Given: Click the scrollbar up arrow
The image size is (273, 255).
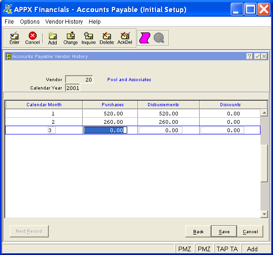Looking at the screenshot, I should tap(264, 113).
